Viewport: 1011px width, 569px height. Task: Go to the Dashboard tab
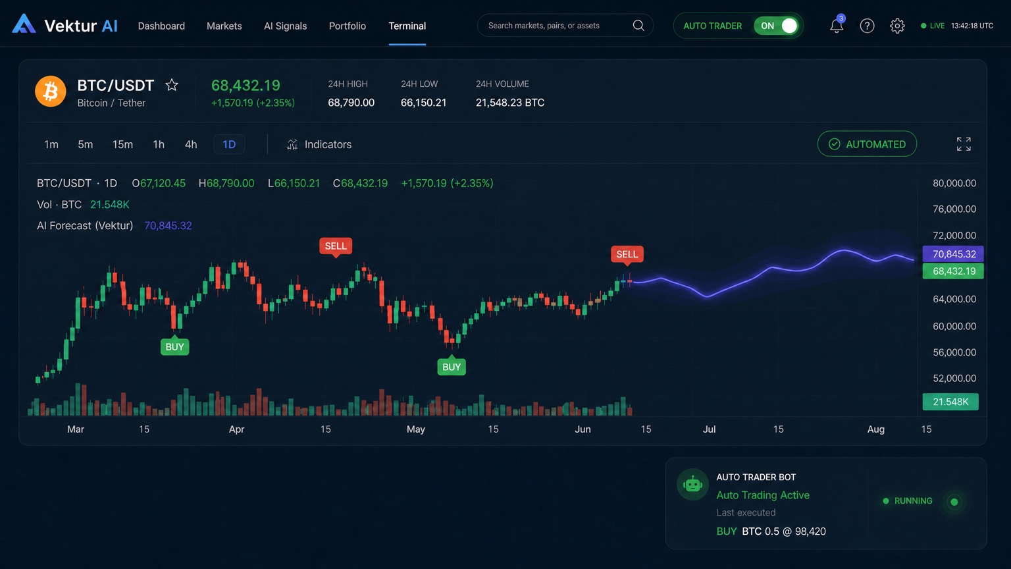click(161, 26)
